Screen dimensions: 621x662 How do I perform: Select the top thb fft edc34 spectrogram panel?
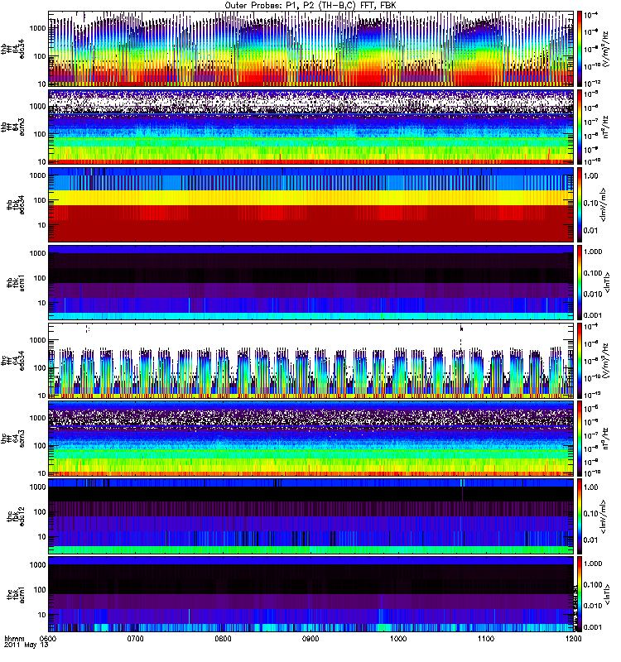point(310,49)
